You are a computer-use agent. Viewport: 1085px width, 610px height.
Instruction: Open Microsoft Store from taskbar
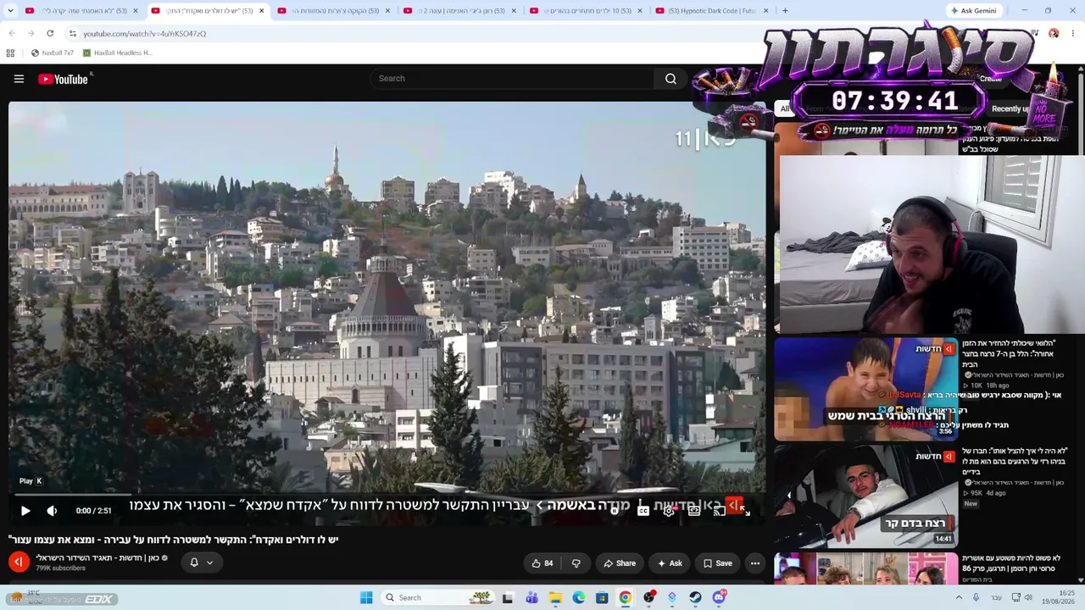[x=602, y=598]
